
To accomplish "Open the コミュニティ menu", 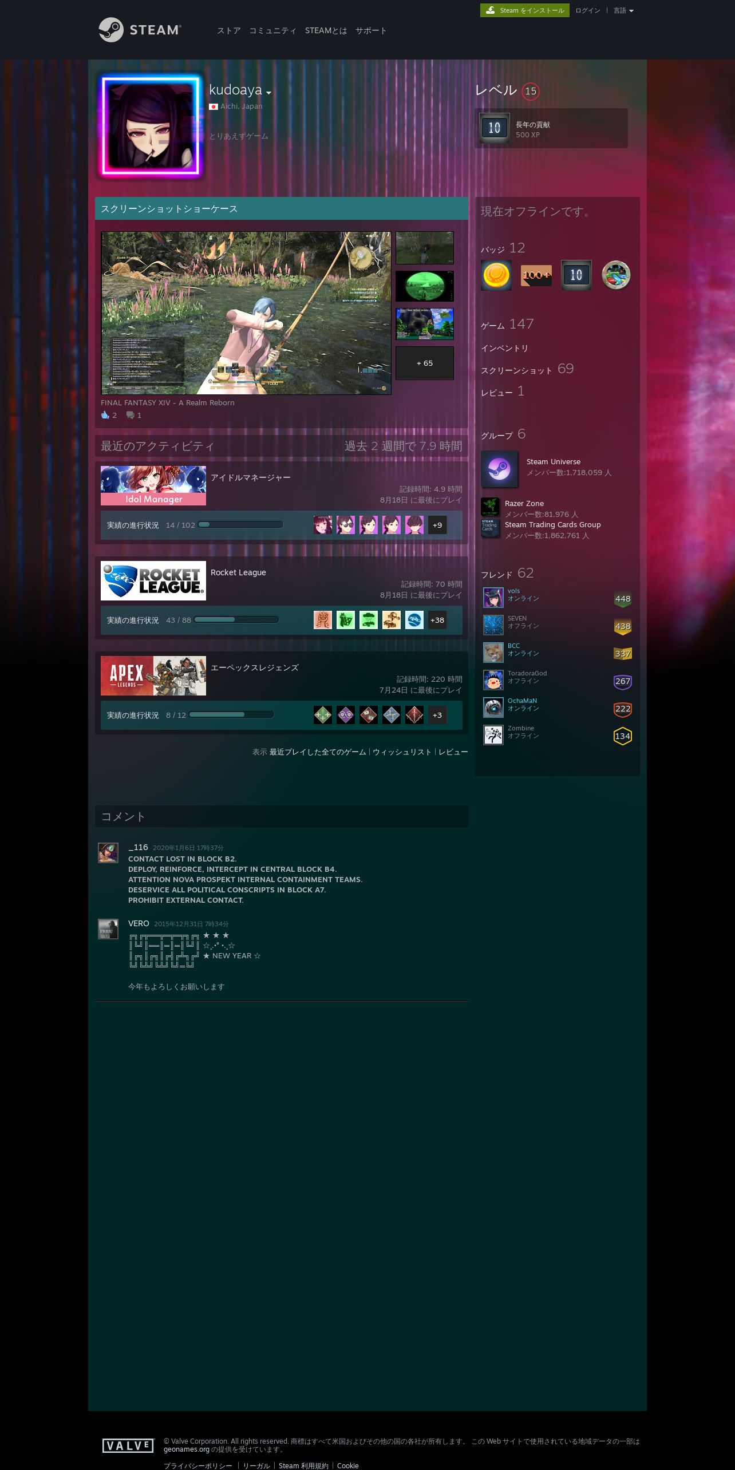I will (x=272, y=30).
